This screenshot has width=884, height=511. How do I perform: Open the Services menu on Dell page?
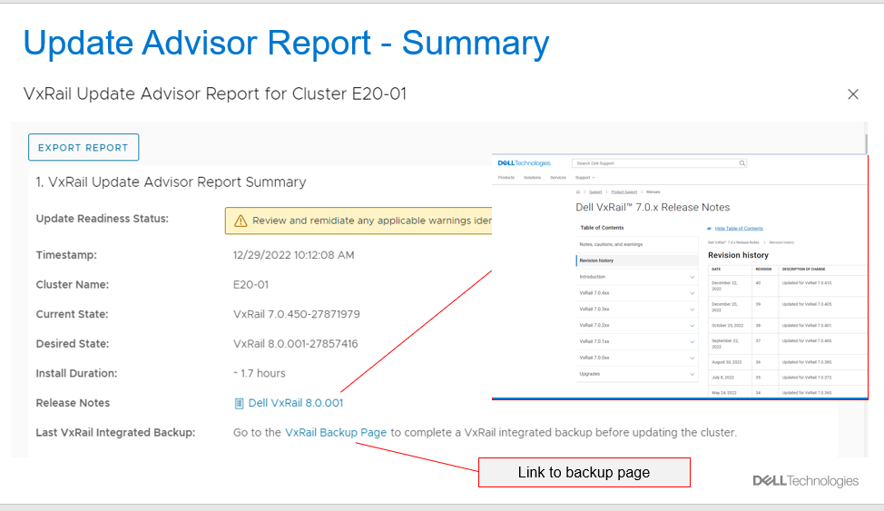pyautogui.click(x=558, y=178)
